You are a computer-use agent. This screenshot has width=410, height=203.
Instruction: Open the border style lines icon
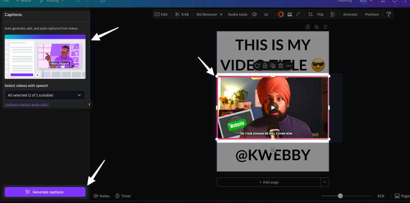290,14
